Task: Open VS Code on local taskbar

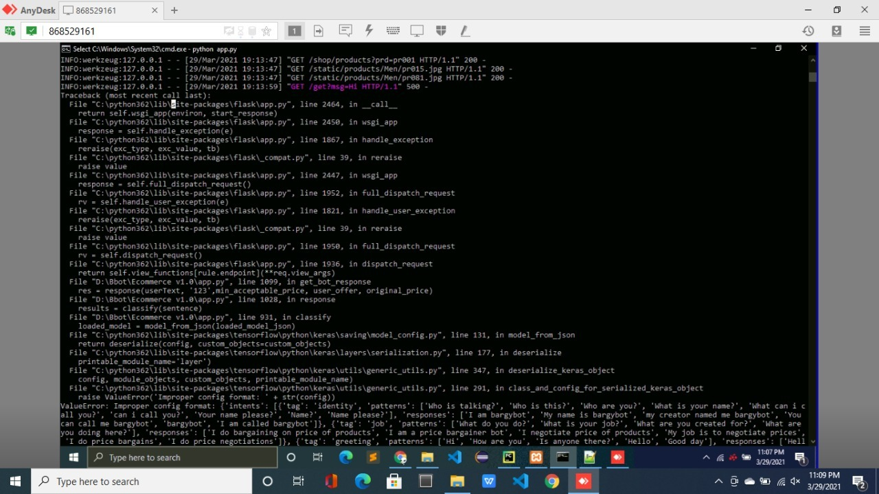Action: (521, 482)
